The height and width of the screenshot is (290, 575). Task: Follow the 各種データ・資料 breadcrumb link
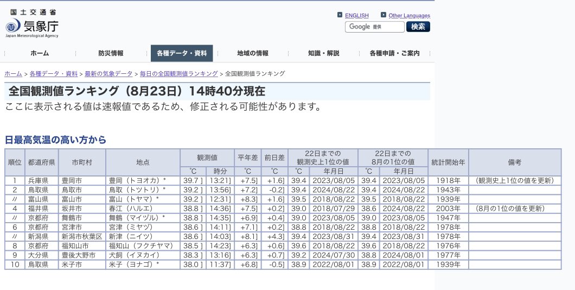tap(54, 74)
